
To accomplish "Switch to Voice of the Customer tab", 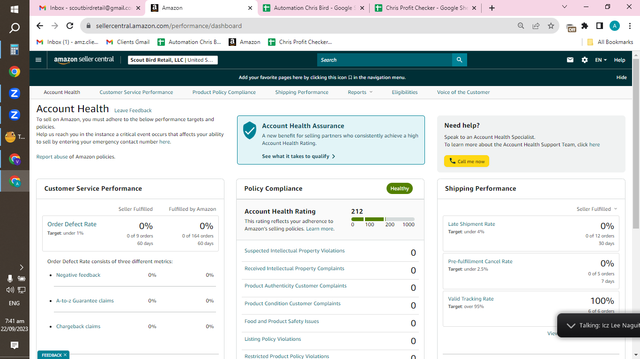I will 463,93.
